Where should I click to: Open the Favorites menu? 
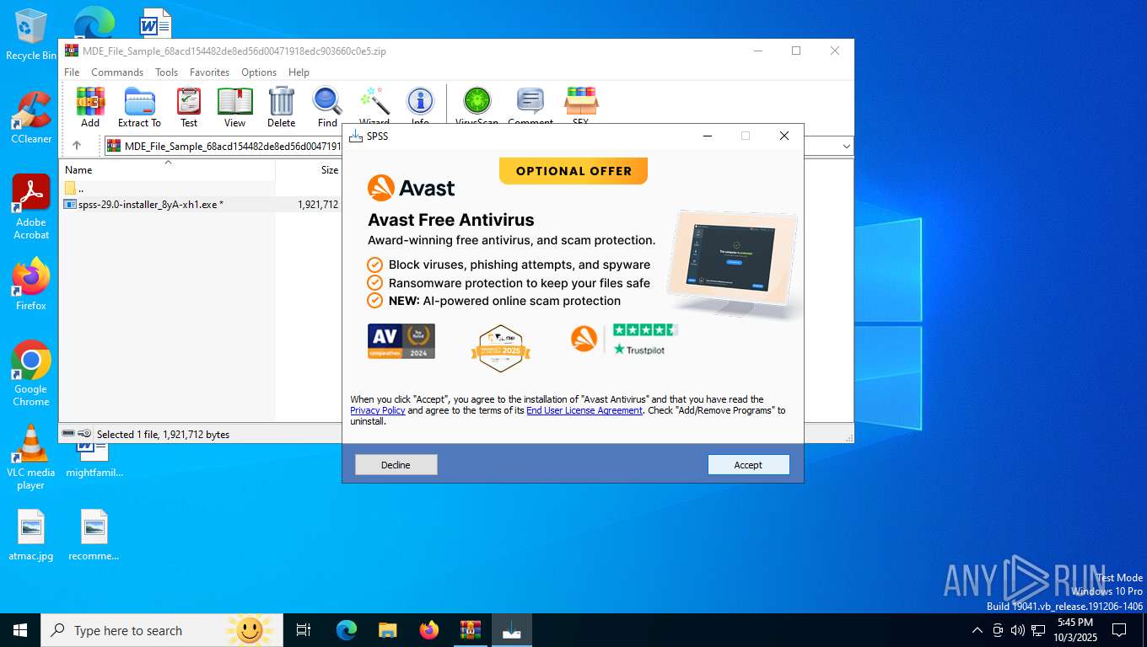click(x=209, y=72)
